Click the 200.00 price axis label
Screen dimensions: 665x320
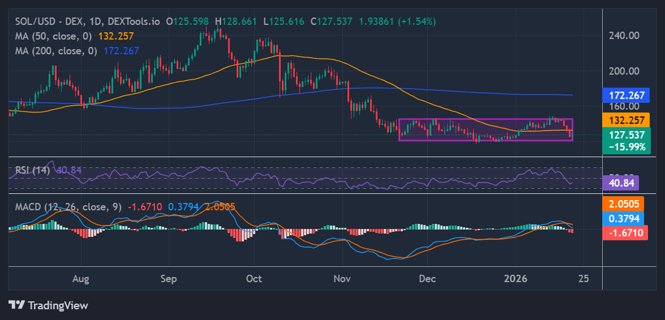624,71
